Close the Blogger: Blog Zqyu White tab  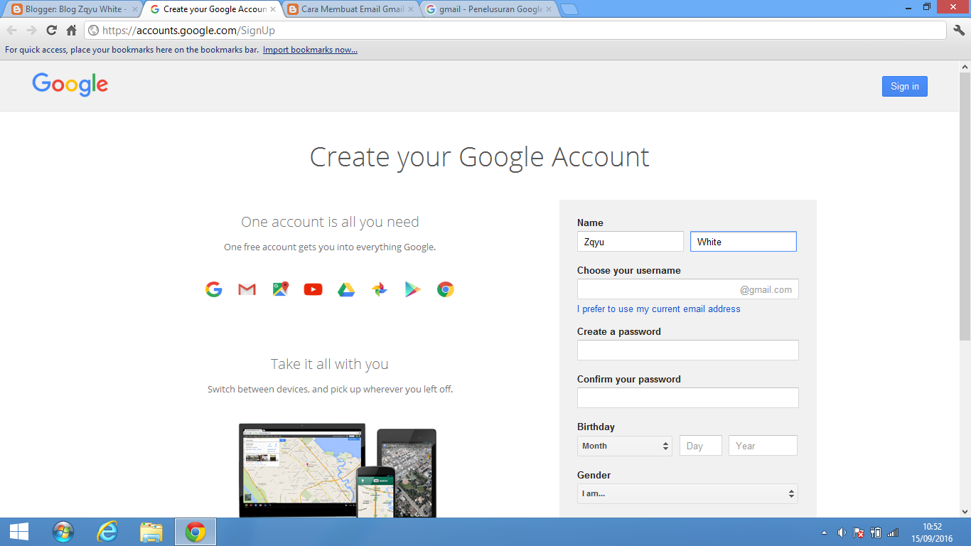(x=135, y=9)
